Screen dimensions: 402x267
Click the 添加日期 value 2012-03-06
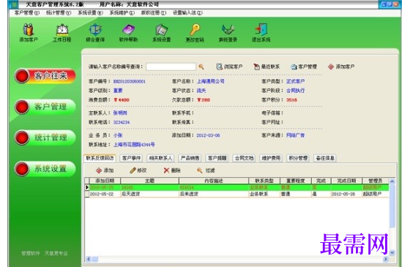pos(208,135)
